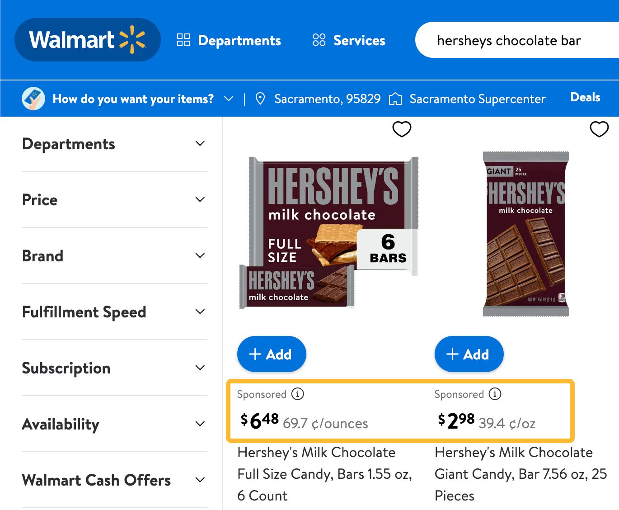Expand the Brand filter
The height and width of the screenshot is (510, 619).
[200, 255]
